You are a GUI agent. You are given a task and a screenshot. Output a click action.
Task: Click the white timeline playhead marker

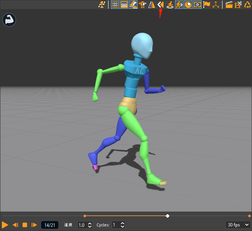(167, 216)
